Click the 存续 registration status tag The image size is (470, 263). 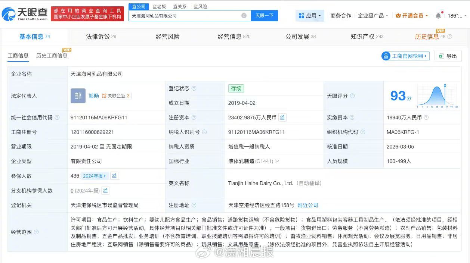coord(236,88)
